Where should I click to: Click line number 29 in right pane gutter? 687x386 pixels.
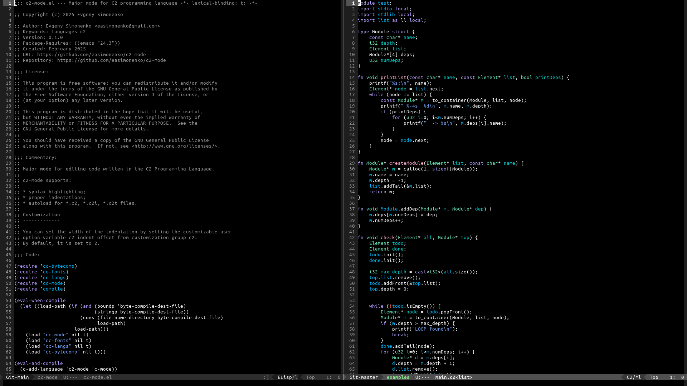(352, 163)
